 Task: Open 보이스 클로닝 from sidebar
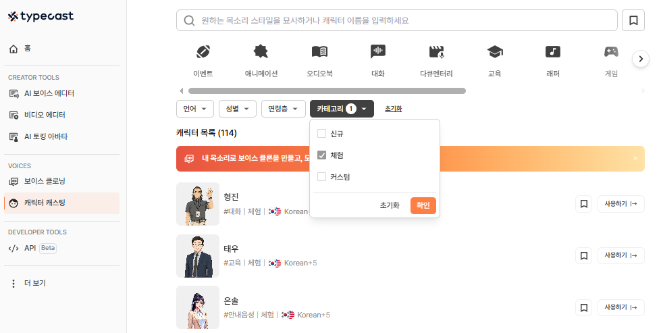(44, 181)
